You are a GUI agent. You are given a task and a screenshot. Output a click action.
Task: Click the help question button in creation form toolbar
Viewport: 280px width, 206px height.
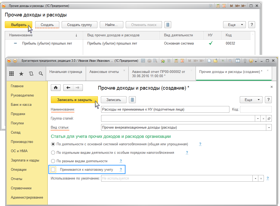pos(268,100)
